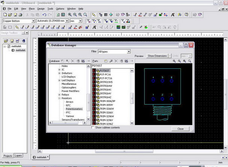
Task: Click the mekkelek document tab at bottom
Action: coord(40,157)
